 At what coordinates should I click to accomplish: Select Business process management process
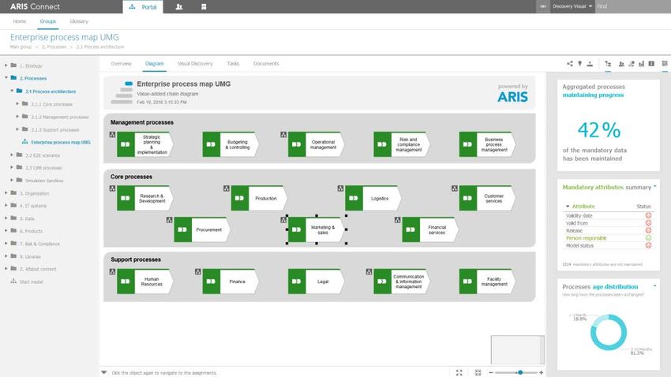point(487,144)
